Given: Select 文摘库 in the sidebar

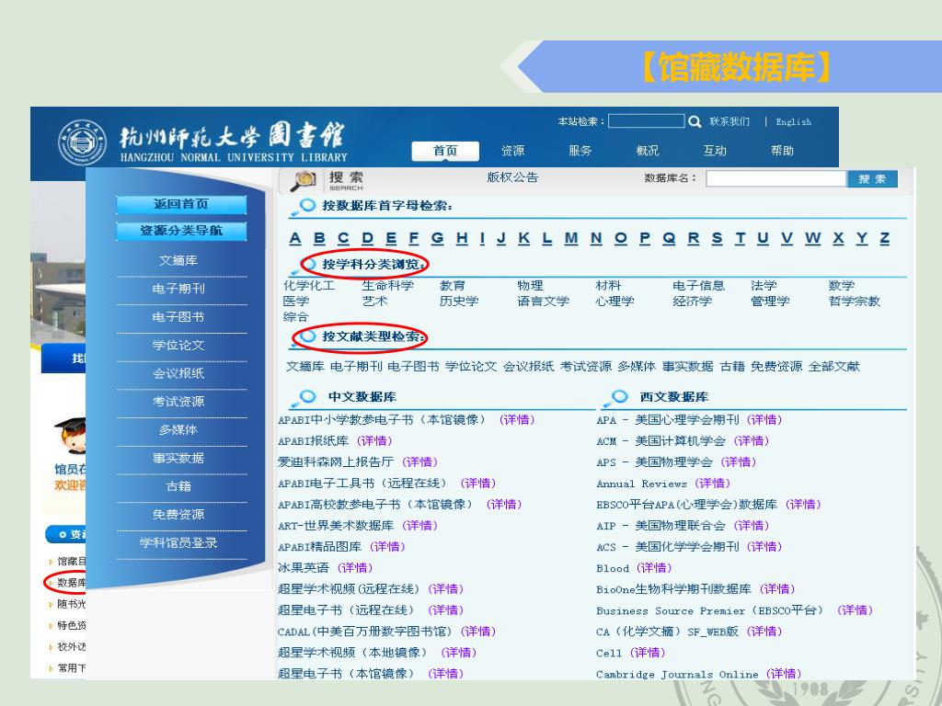Looking at the screenshot, I should 178,260.
